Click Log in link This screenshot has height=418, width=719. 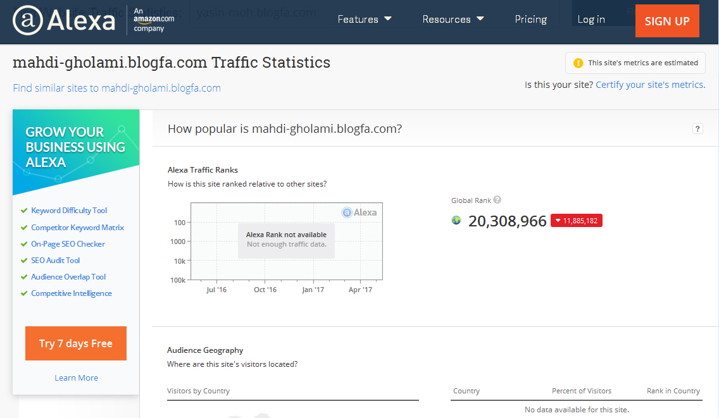(591, 19)
